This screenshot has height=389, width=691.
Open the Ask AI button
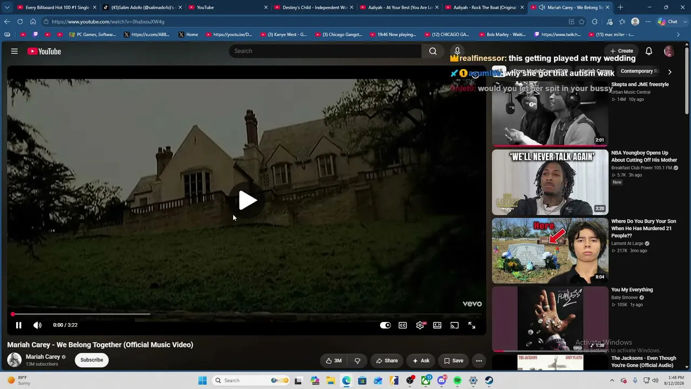[421, 361]
